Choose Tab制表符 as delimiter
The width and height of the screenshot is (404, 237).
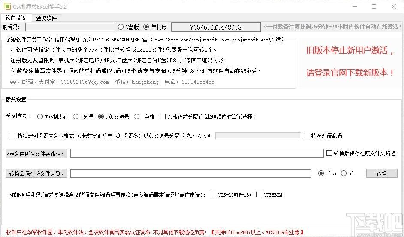40,117
